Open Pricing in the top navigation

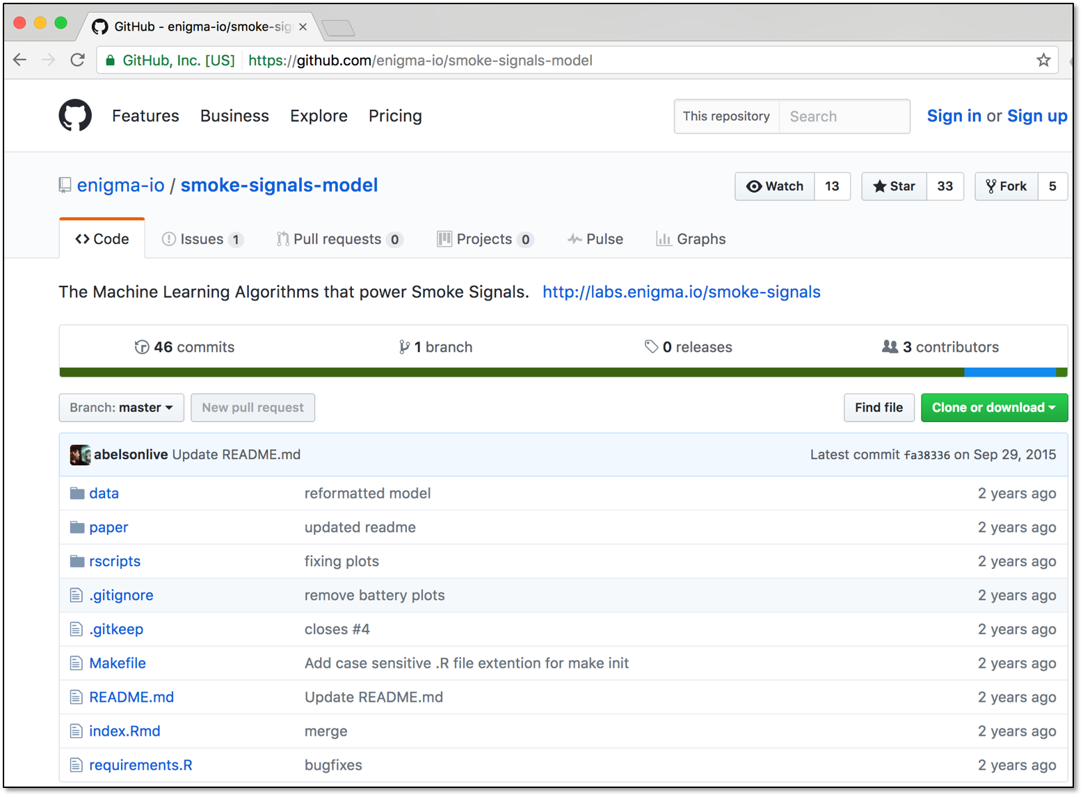(x=395, y=116)
